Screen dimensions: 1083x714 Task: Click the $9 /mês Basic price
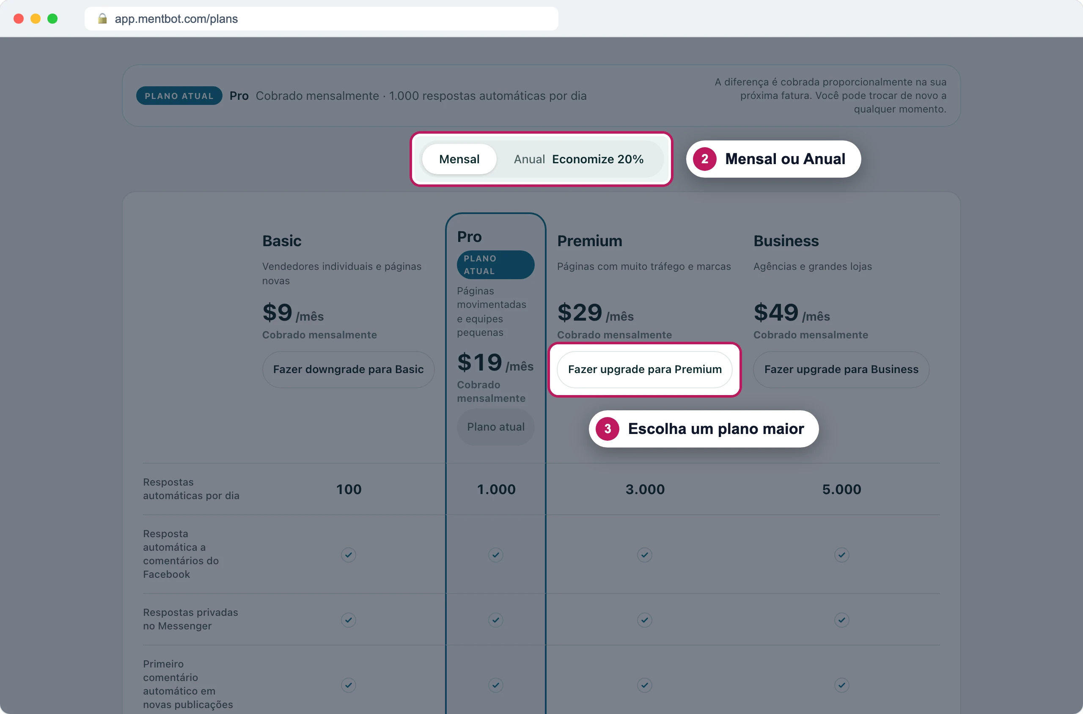click(x=293, y=313)
